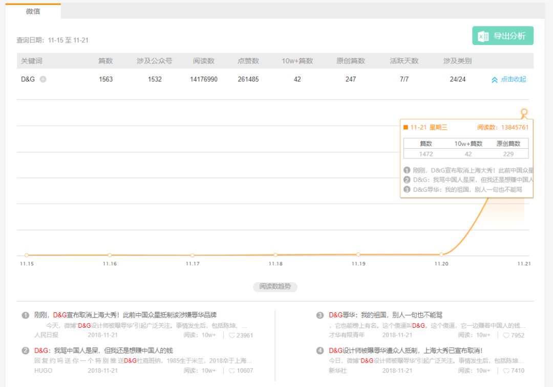The image size is (553, 387).
Task: Click the 涉及公众号 column header
Action: click(155, 61)
